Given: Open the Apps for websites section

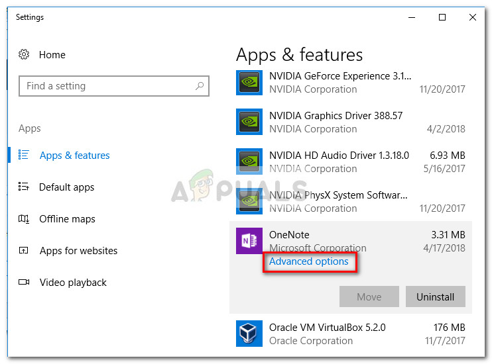Looking at the screenshot, I should (78, 251).
